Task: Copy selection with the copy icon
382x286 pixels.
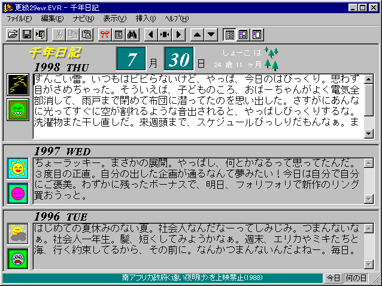Action: point(72,35)
